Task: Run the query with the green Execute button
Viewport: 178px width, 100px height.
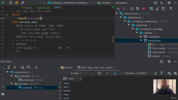Action: tap(3, 2)
